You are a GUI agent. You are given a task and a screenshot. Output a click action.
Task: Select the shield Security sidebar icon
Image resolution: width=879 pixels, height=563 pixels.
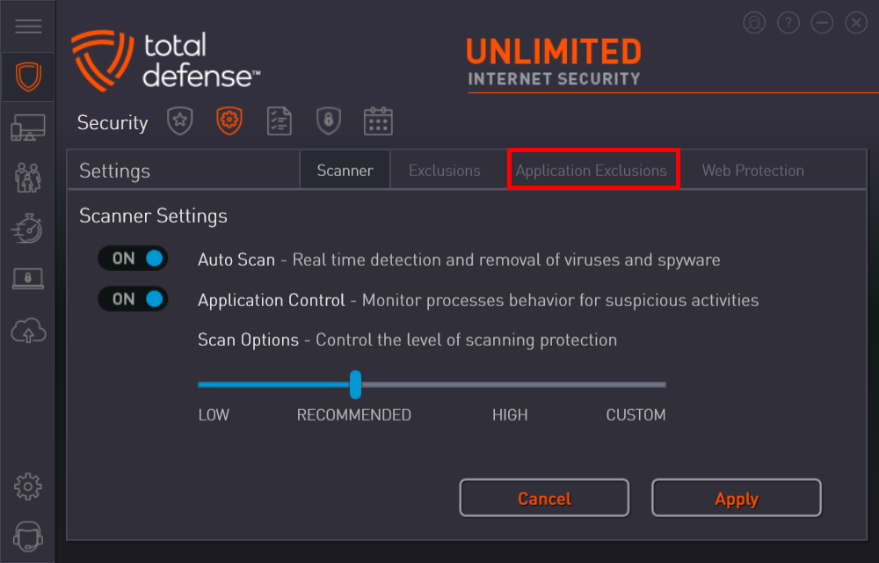coord(28,77)
